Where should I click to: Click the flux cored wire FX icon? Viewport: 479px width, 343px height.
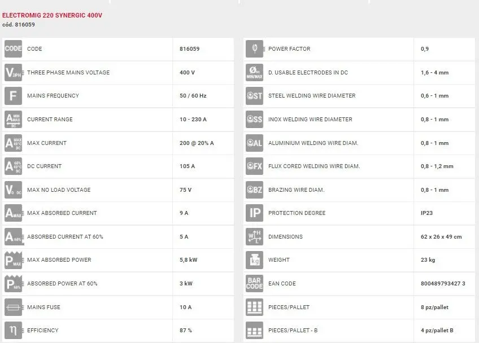tap(254, 166)
